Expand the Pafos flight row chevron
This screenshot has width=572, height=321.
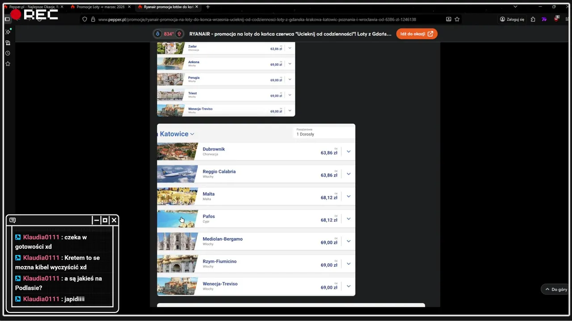pos(349,219)
